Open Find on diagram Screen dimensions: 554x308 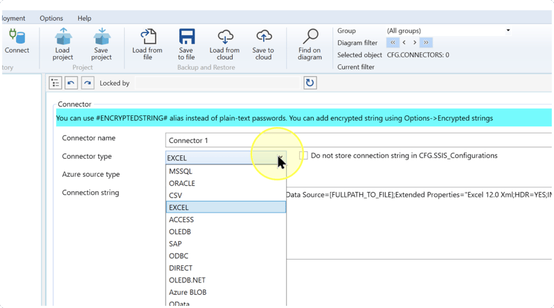310,44
